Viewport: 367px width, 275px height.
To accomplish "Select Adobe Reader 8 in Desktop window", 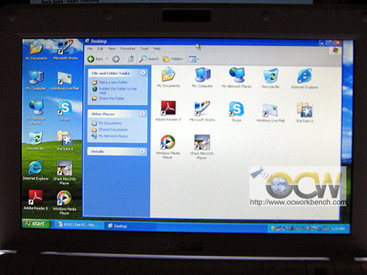I will (168, 111).
